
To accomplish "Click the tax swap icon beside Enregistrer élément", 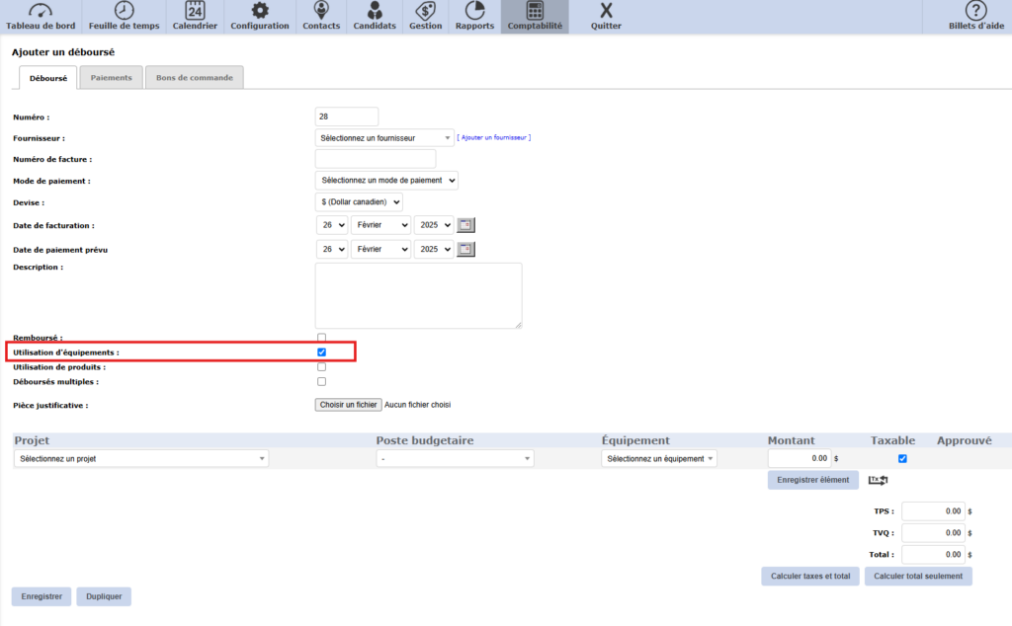I will [x=878, y=481].
